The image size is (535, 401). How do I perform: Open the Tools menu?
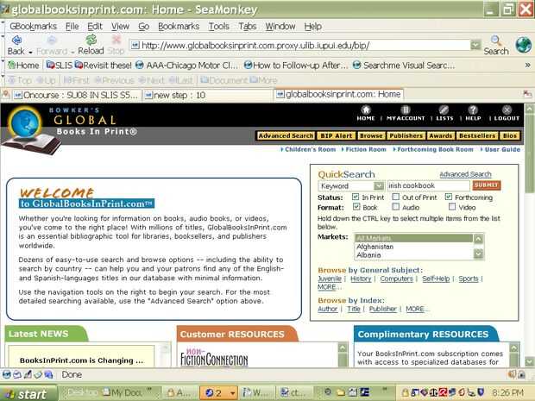click(x=218, y=26)
